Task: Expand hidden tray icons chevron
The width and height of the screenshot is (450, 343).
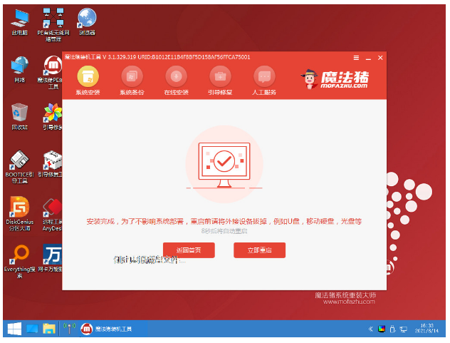Action: click(370, 329)
